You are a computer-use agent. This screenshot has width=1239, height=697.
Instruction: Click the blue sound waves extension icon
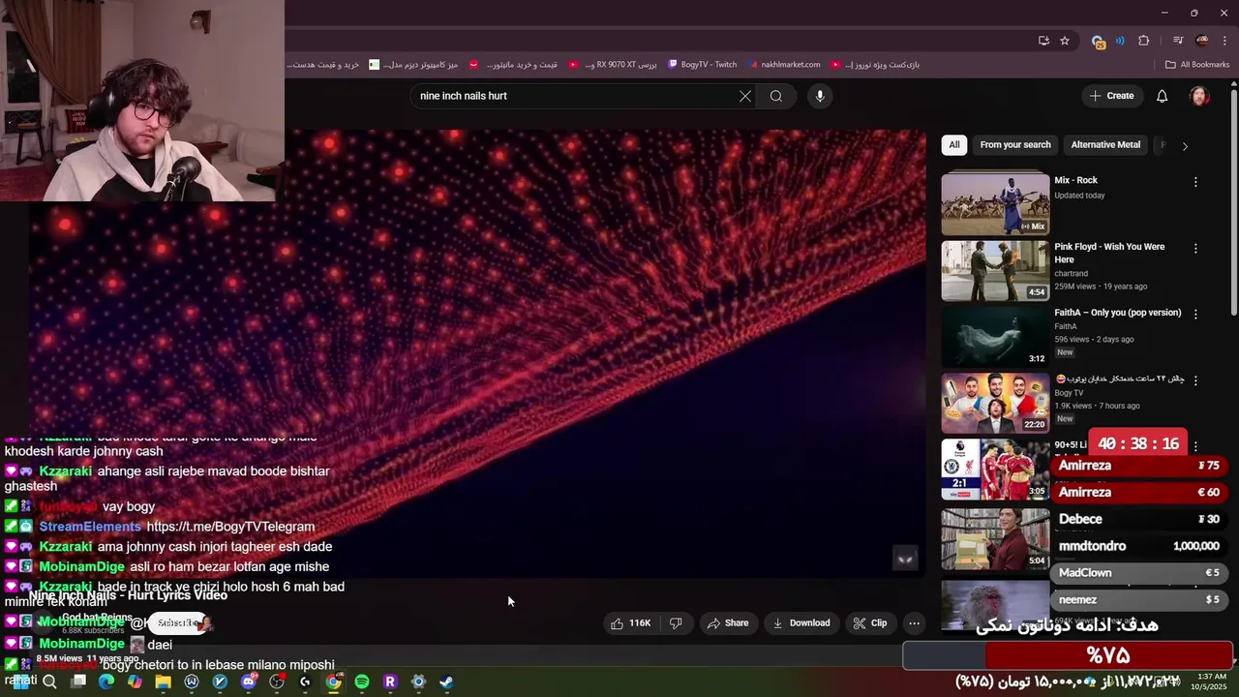(x=1120, y=41)
